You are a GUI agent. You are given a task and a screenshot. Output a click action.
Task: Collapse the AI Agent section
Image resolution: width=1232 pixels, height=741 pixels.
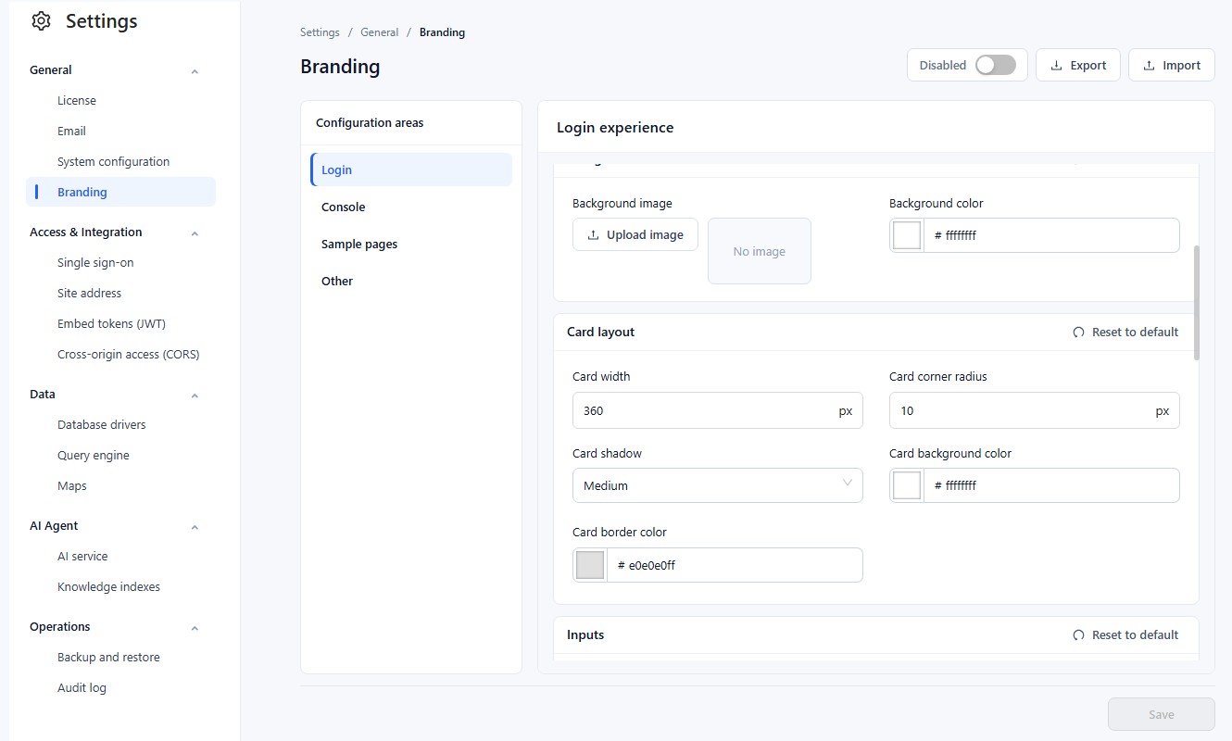(195, 527)
